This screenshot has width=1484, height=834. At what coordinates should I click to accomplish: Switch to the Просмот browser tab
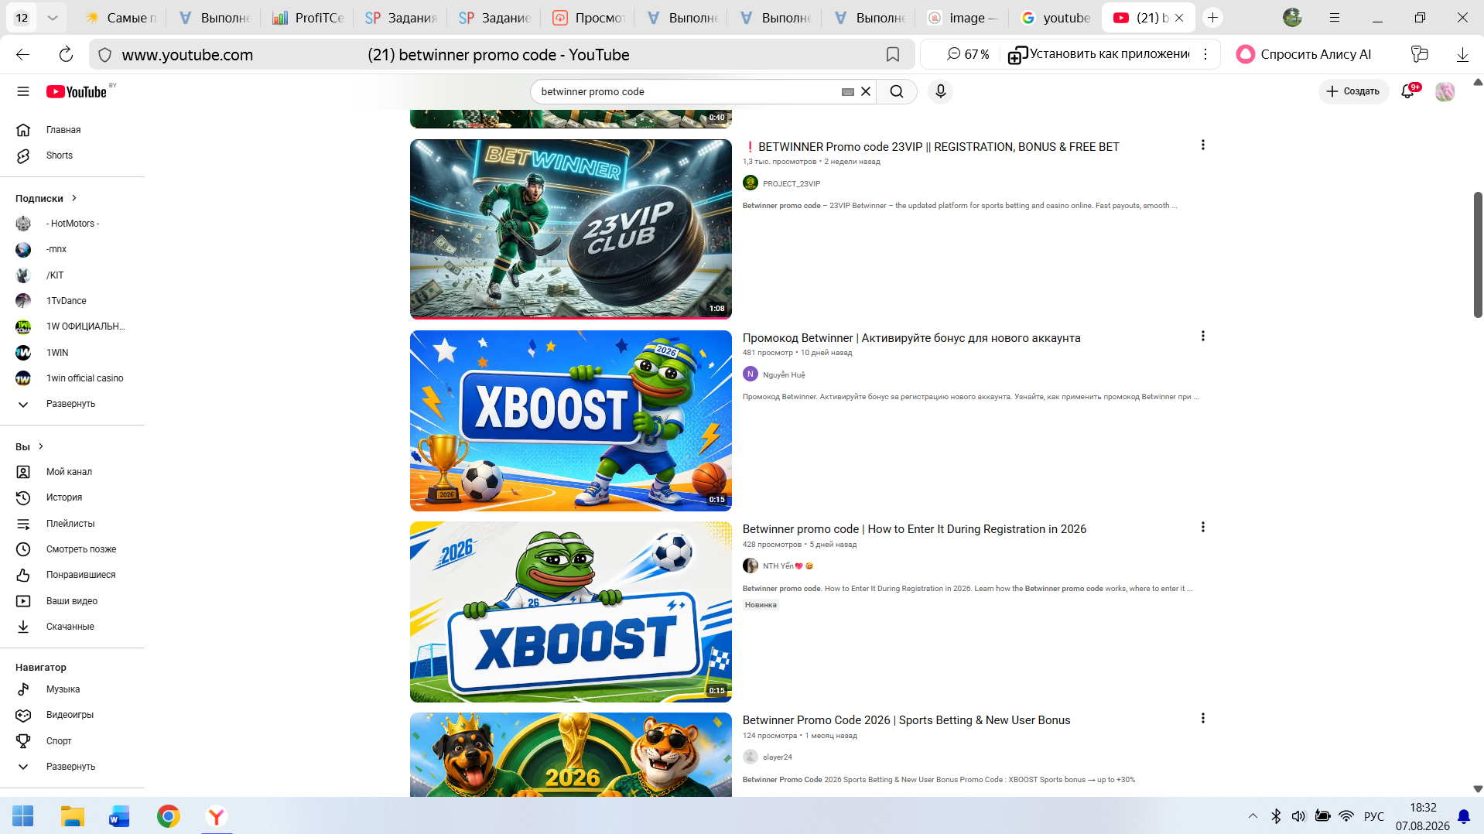click(x=589, y=18)
